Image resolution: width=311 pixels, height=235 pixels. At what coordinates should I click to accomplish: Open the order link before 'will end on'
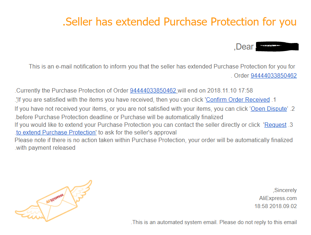click(x=153, y=91)
